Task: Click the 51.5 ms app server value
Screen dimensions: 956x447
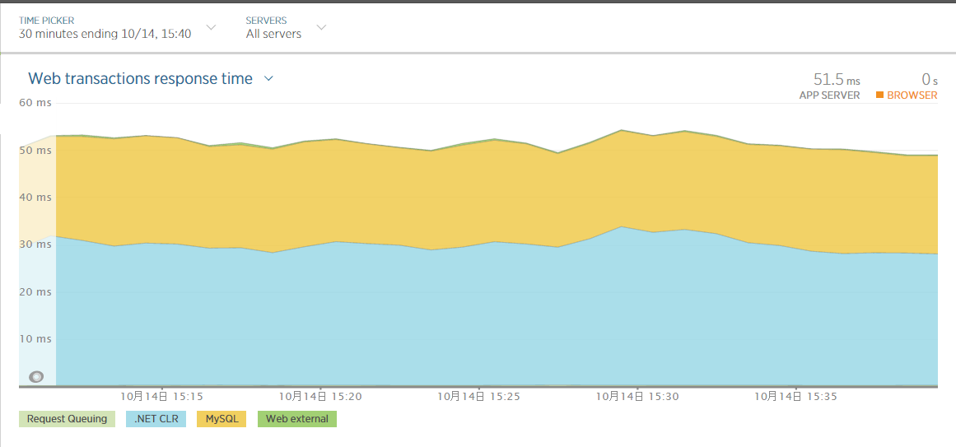Action: point(837,79)
